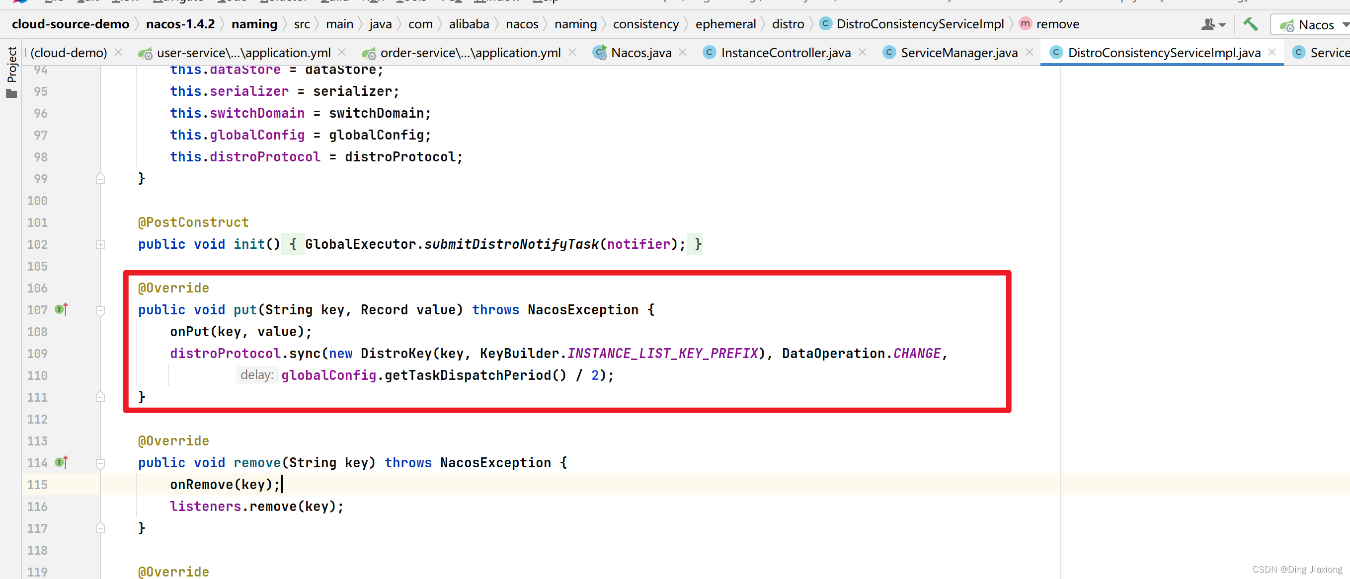Switch to the ServiceManager.java tab

[958, 53]
